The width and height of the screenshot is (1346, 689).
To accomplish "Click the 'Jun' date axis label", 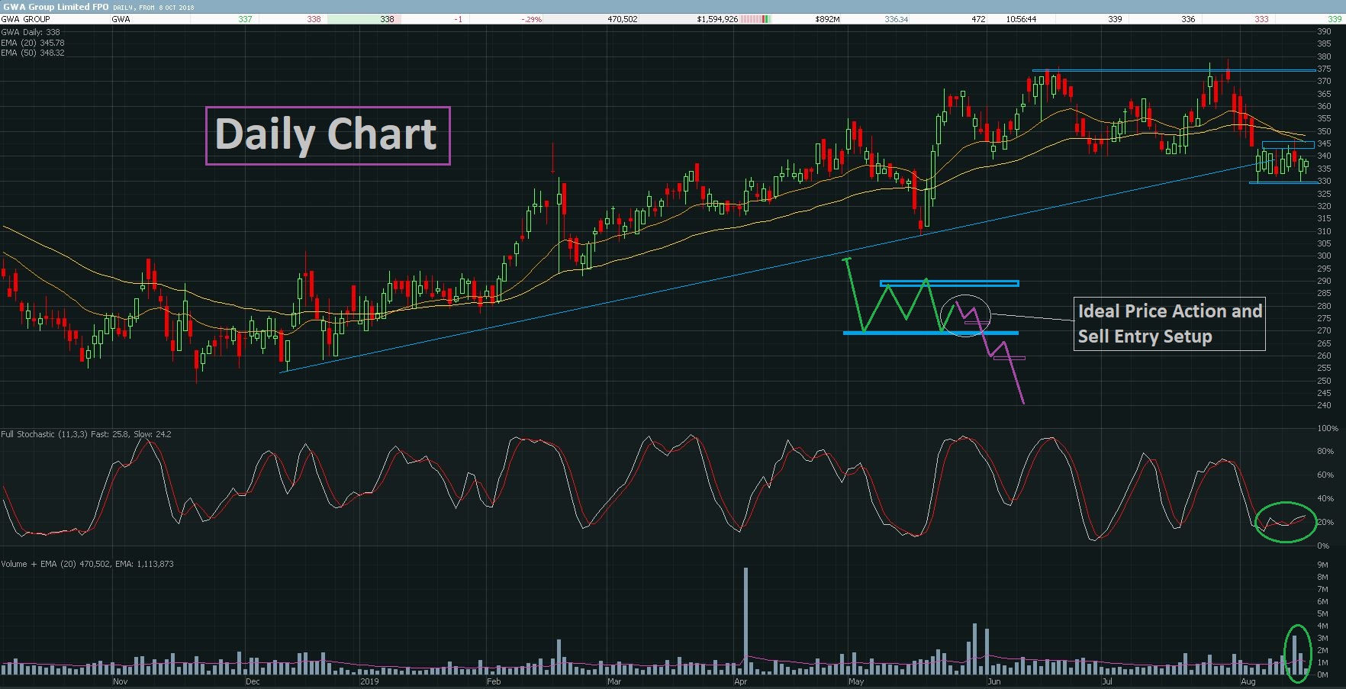I will coord(993,681).
